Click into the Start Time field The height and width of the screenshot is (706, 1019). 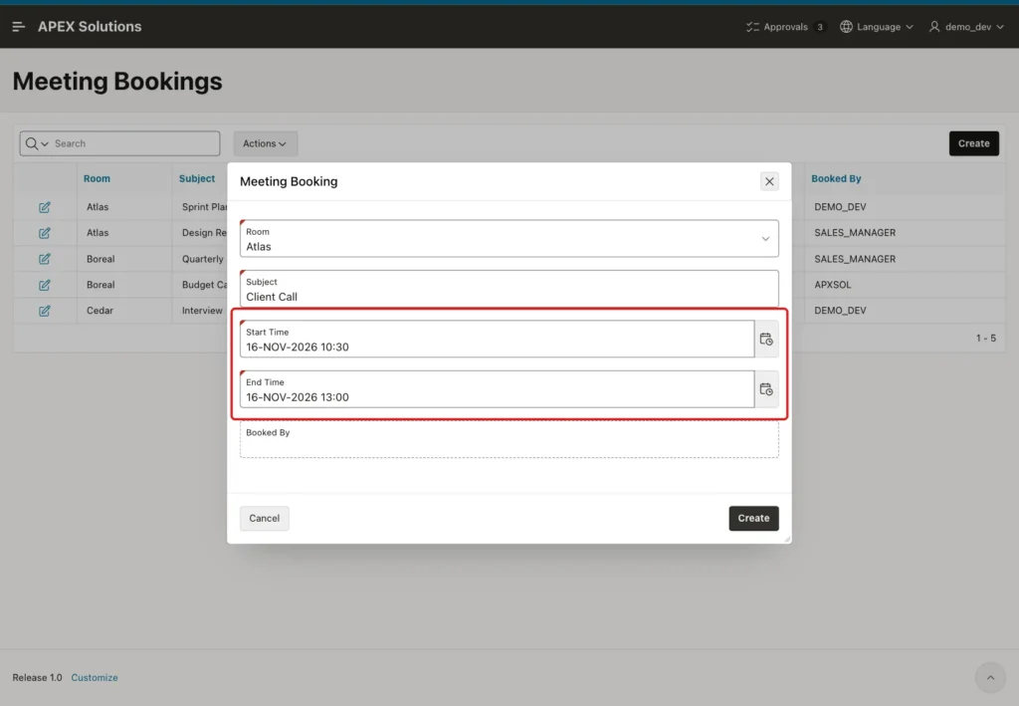click(497, 339)
